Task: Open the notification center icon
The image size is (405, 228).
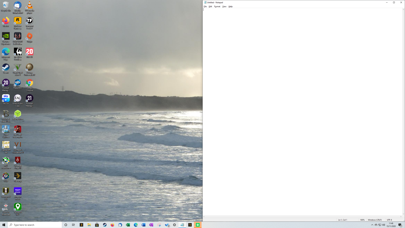Action: 400,225
